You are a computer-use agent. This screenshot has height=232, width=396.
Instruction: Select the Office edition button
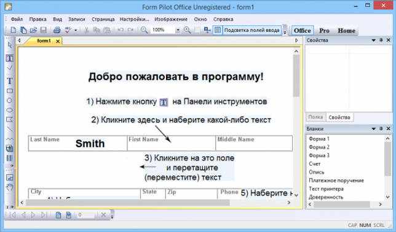coord(303,31)
